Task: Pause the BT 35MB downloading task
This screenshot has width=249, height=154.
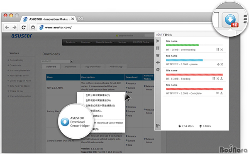Action: (x=217, y=50)
